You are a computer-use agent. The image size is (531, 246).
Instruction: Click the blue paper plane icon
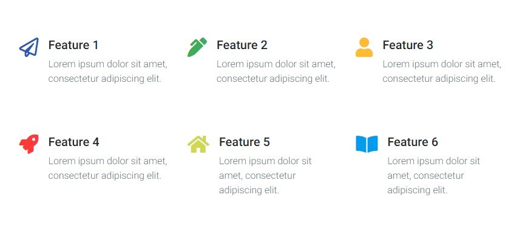(29, 47)
